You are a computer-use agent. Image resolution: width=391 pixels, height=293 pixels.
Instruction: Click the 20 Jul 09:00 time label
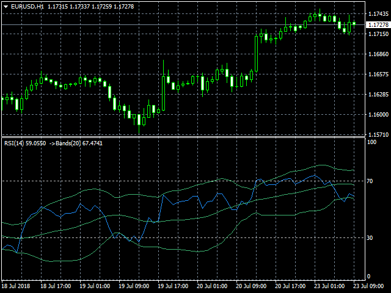(251, 286)
